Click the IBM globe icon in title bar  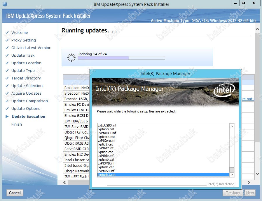point(5,4)
